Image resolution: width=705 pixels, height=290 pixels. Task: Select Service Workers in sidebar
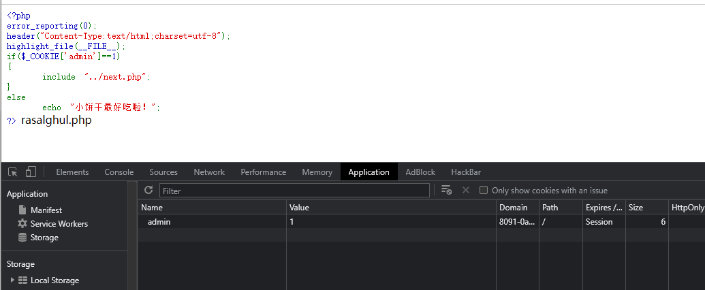click(x=59, y=223)
